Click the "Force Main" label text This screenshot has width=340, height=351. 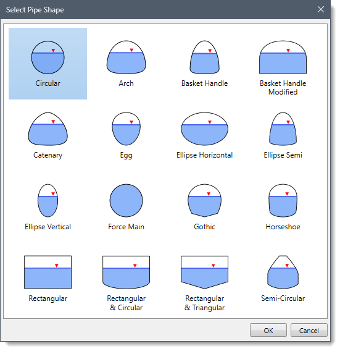coord(126,227)
